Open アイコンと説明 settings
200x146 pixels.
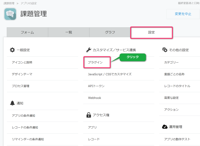22,63
